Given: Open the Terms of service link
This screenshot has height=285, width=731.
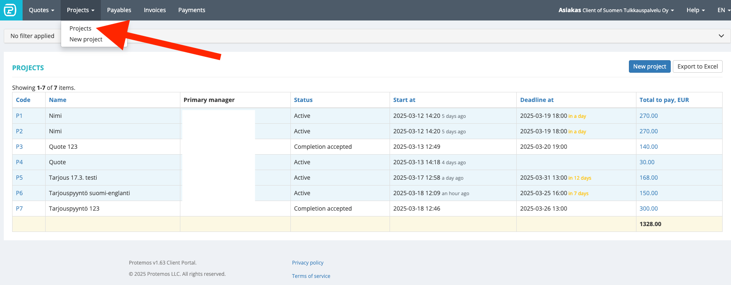Looking at the screenshot, I should point(311,276).
